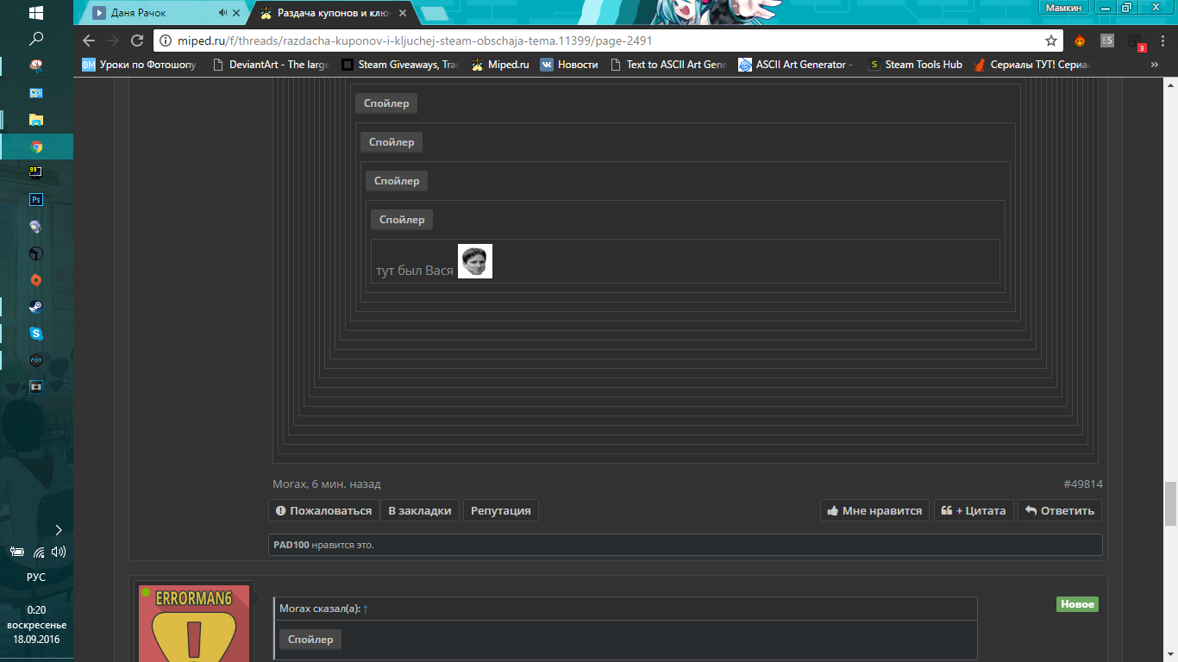Mute the Даня Рачок tab audio

click(x=222, y=13)
